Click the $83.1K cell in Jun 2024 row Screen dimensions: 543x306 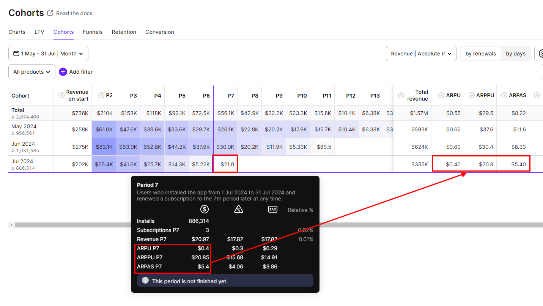pyautogui.click(x=104, y=147)
